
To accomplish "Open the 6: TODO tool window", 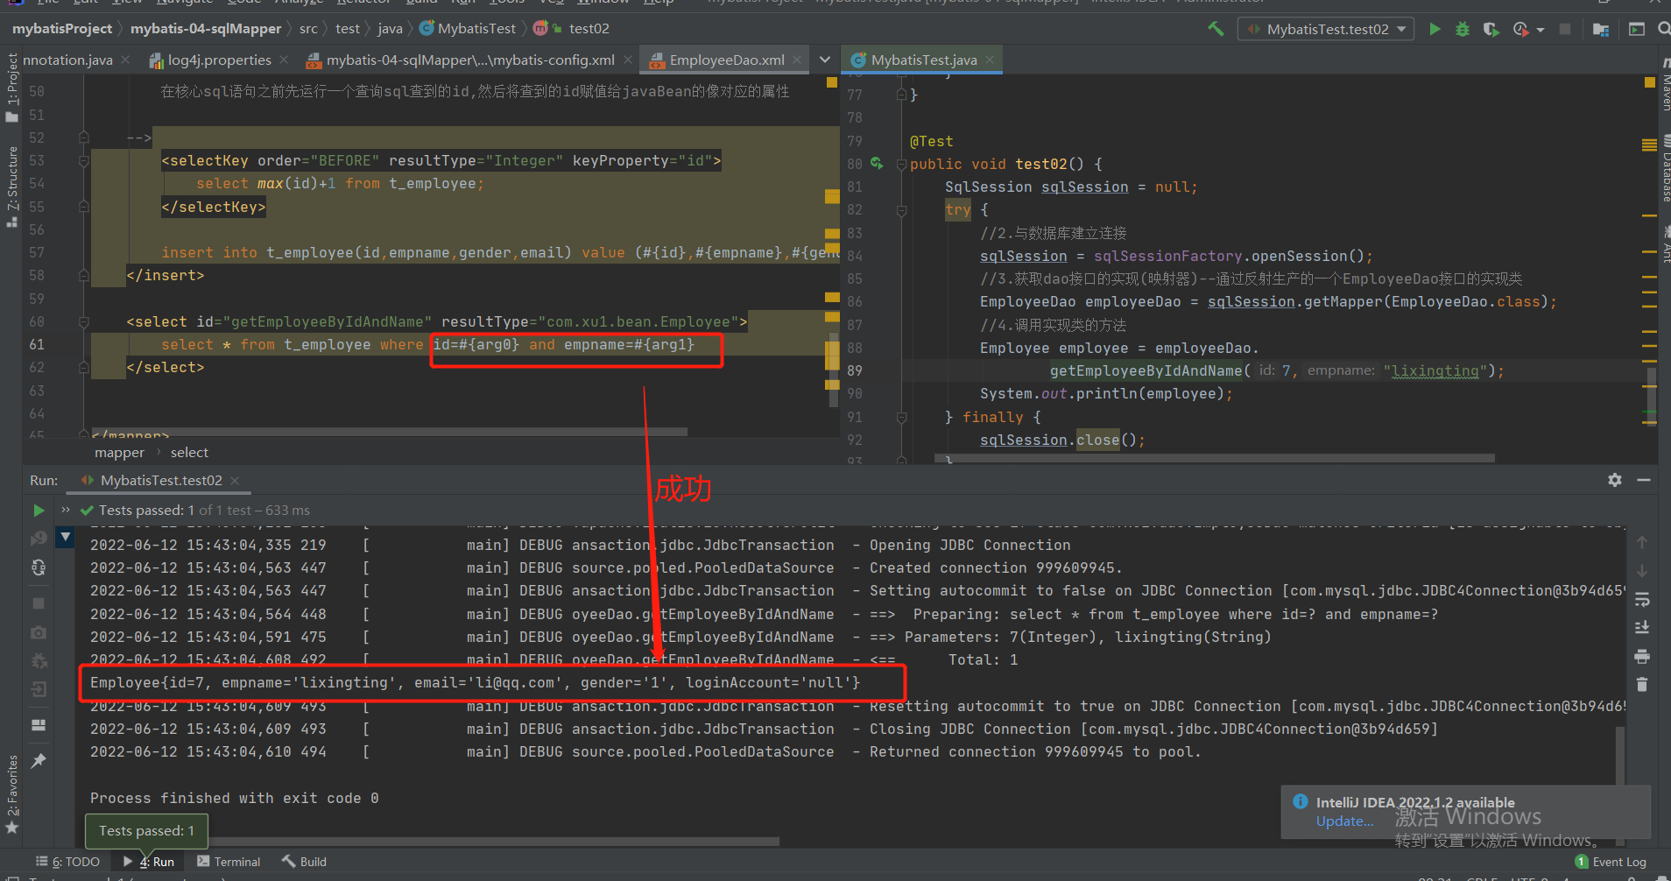I will click(x=68, y=862).
